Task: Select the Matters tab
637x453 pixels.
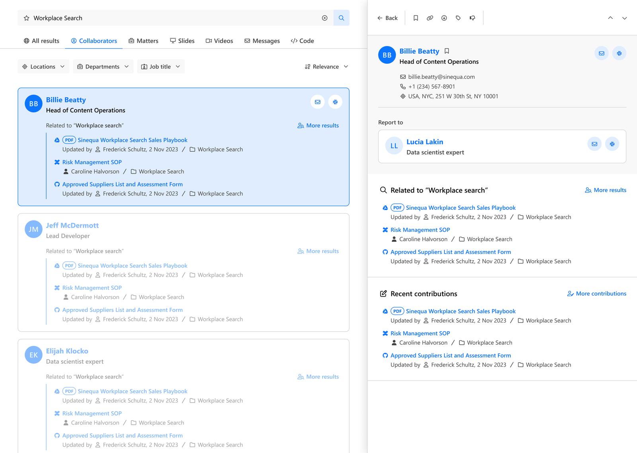Action: pos(143,41)
